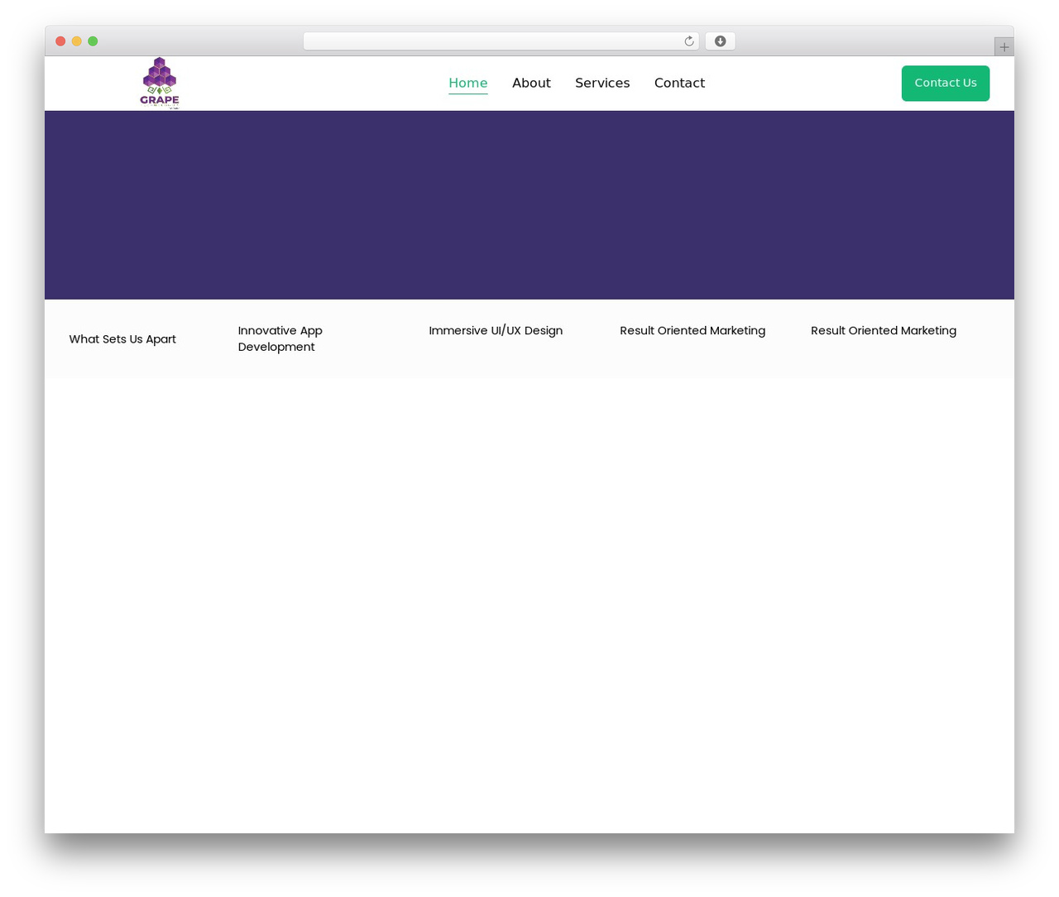Click the Immersive UI/UX Design text
This screenshot has width=1059, height=897.
pyautogui.click(x=496, y=330)
